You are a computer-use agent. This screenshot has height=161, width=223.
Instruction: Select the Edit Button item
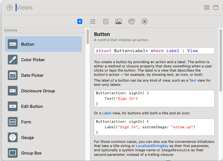(43, 106)
